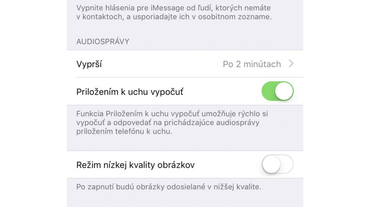The width and height of the screenshot is (370, 207).
Task: Tap the white knob of the off switch
Action: click(271, 164)
